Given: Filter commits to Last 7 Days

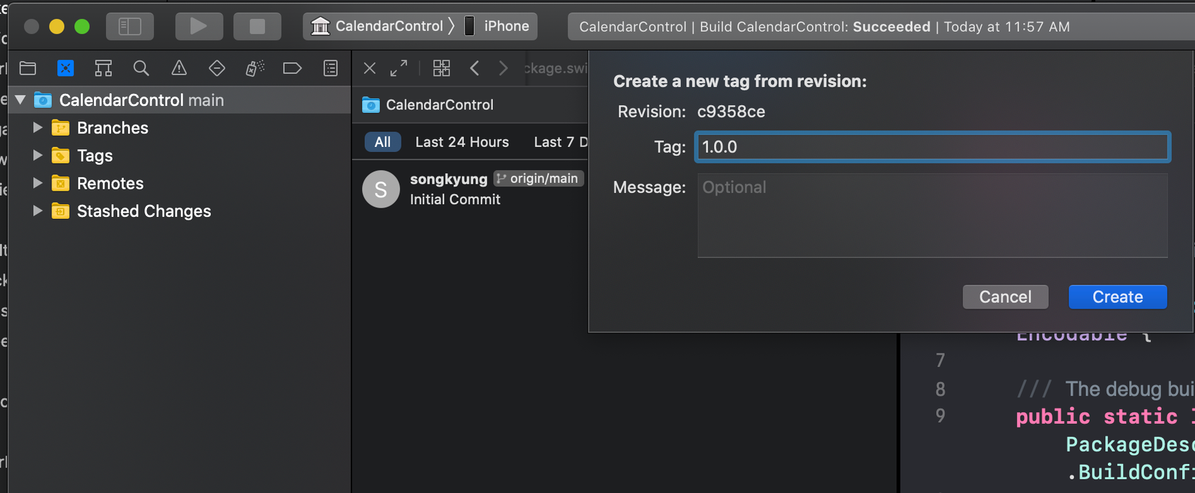Looking at the screenshot, I should point(561,142).
